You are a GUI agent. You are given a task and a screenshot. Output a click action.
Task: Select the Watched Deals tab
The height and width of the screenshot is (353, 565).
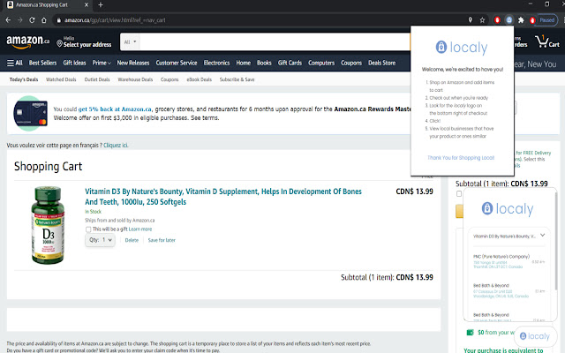(61, 79)
